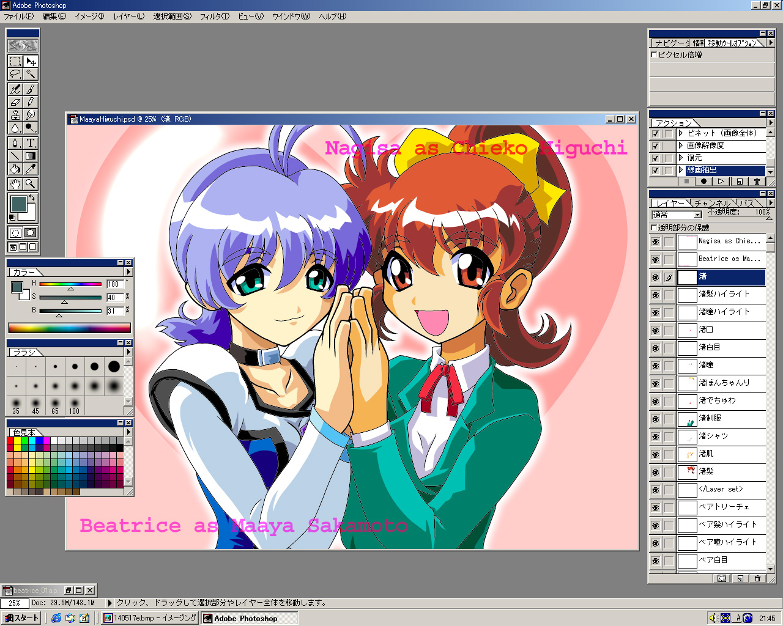Select the Paintbrush tool
783x626 pixels.
coord(31,89)
